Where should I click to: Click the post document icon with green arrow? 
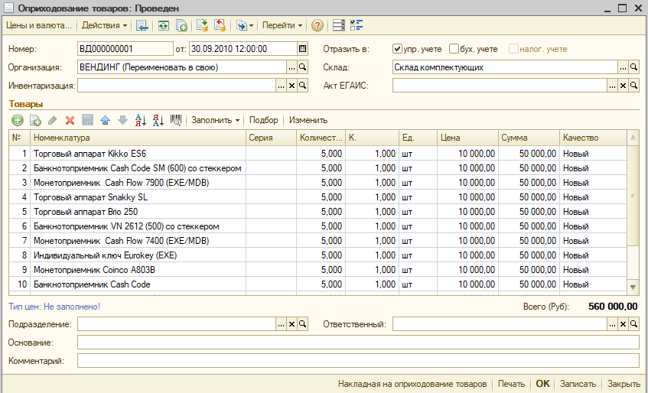(x=202, y=25)
